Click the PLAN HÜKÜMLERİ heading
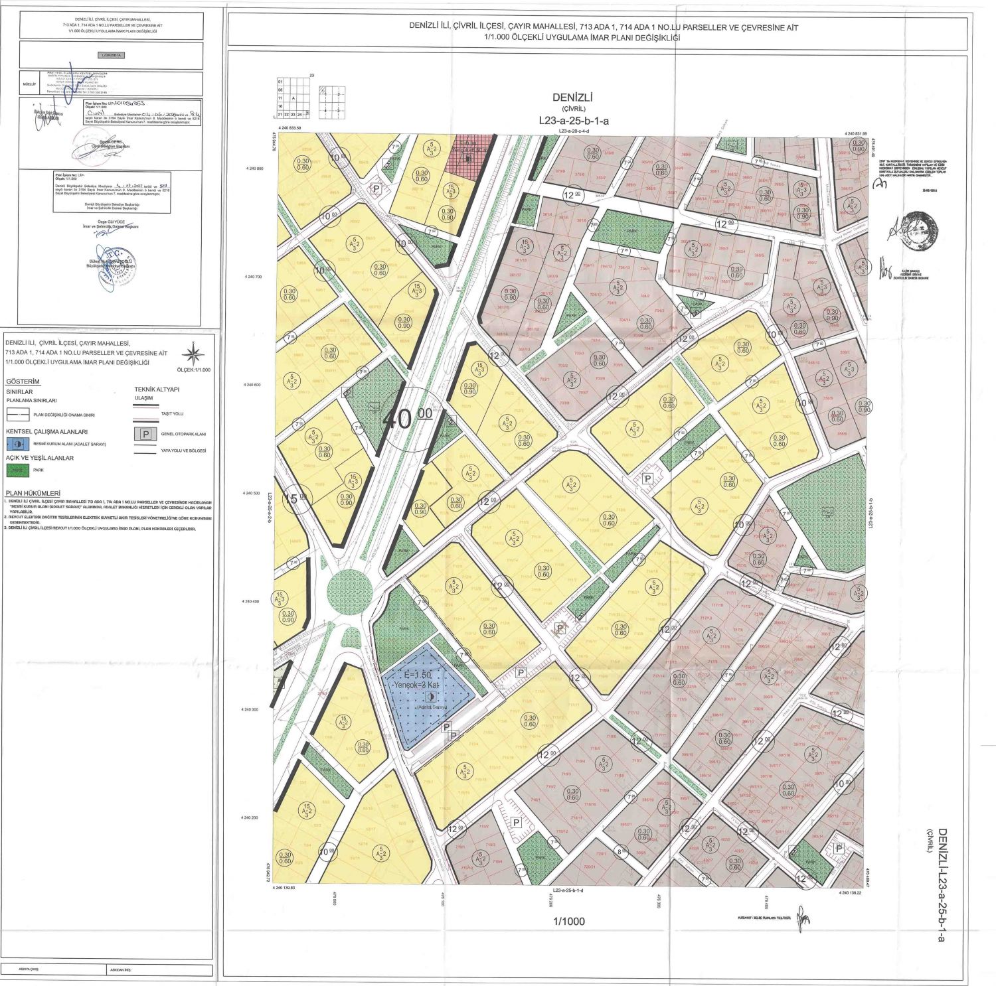This screenshot has width=996, height=986. (x=33, y=493)
